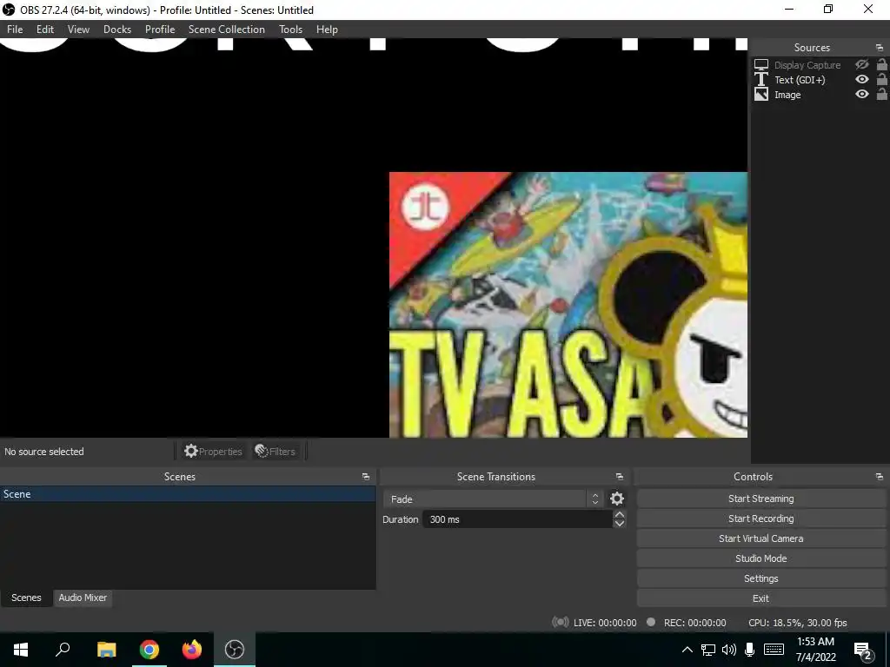
Task: Click the OBS logo in title bar
Action: pyautogui.click(x=9, y=10)
